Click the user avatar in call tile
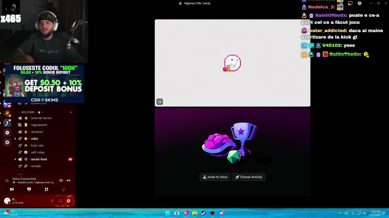This screenshot has width=389, height=218. click(232, 63)
